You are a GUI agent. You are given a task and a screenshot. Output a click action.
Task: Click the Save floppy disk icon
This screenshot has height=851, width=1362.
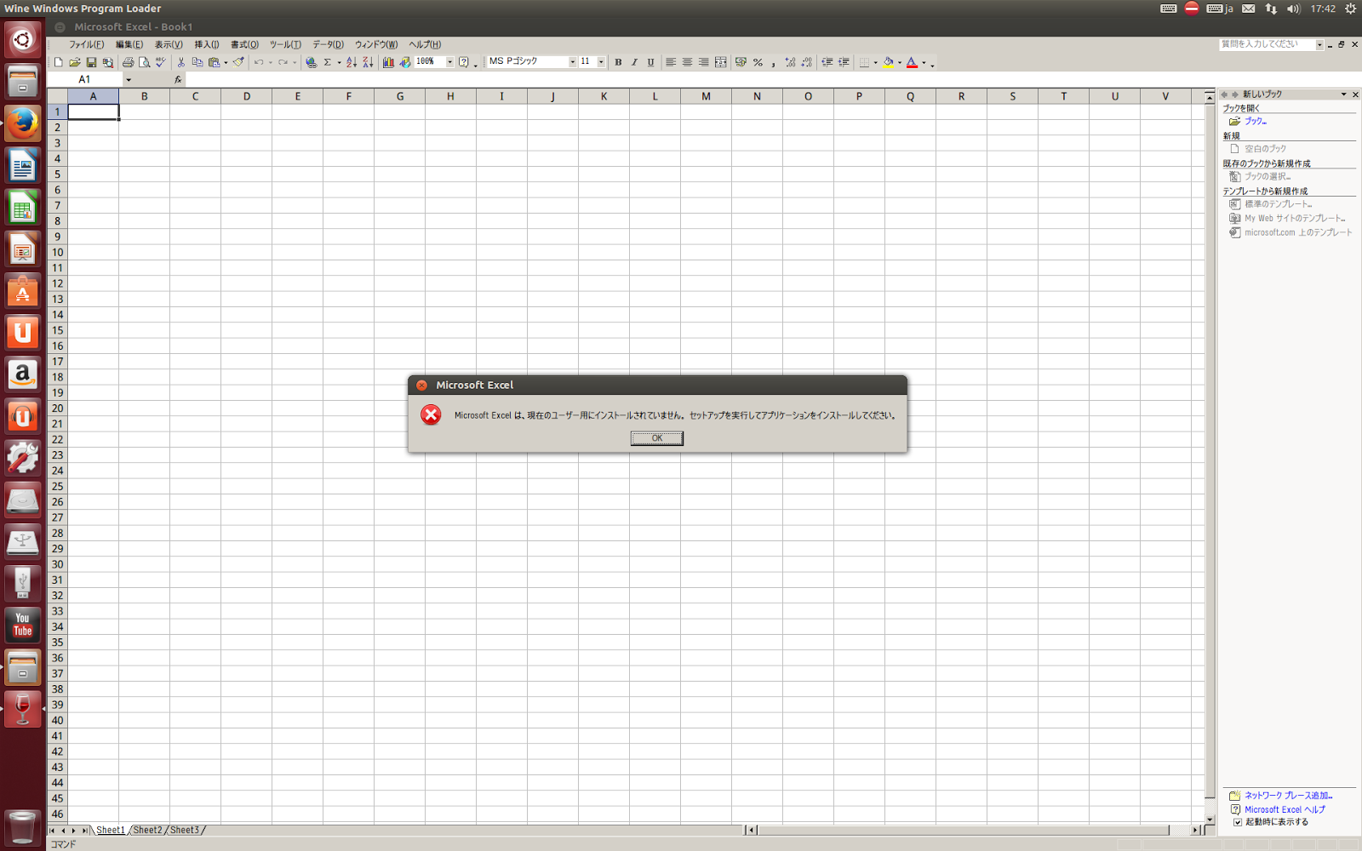91,62
